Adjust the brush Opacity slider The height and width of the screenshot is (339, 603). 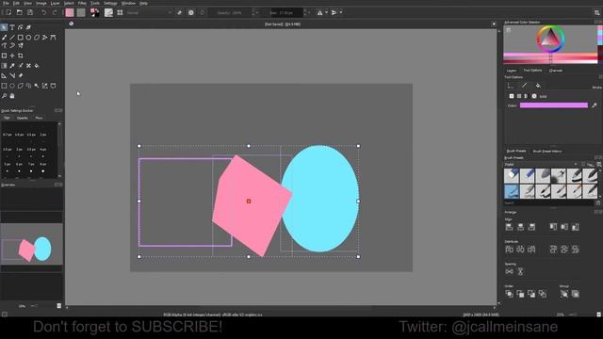(231, 12)
